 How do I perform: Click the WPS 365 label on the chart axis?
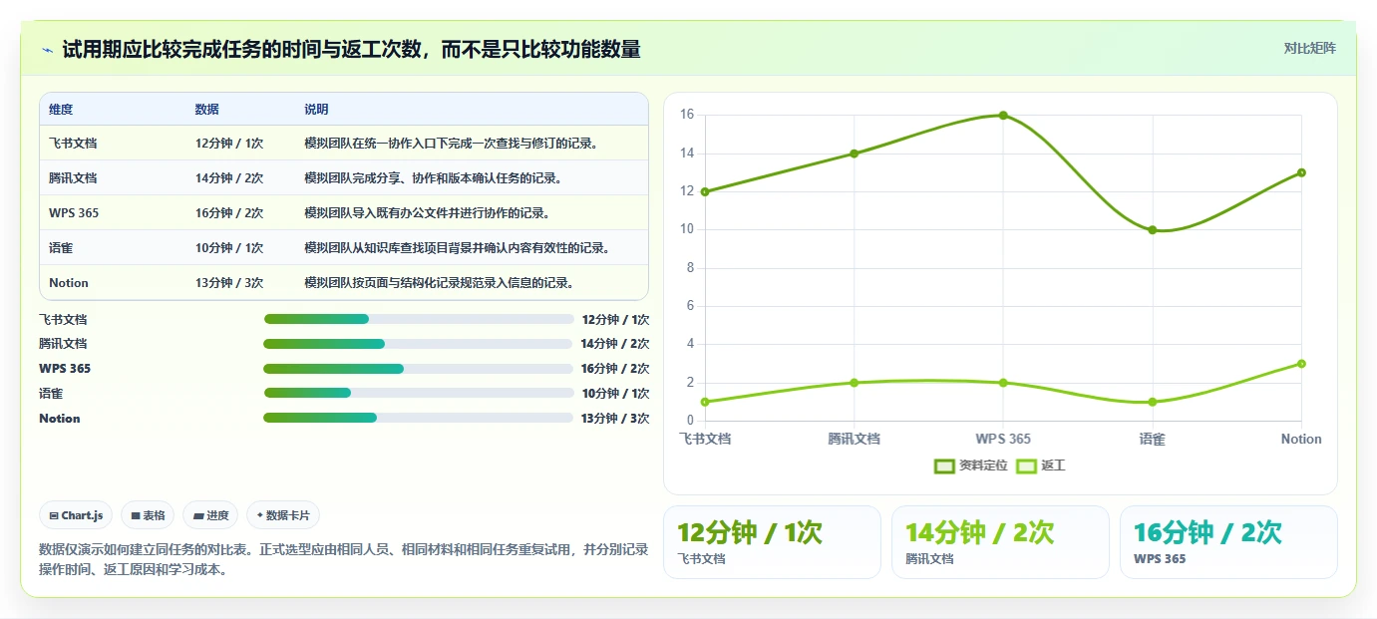[x=1003, y=439]
